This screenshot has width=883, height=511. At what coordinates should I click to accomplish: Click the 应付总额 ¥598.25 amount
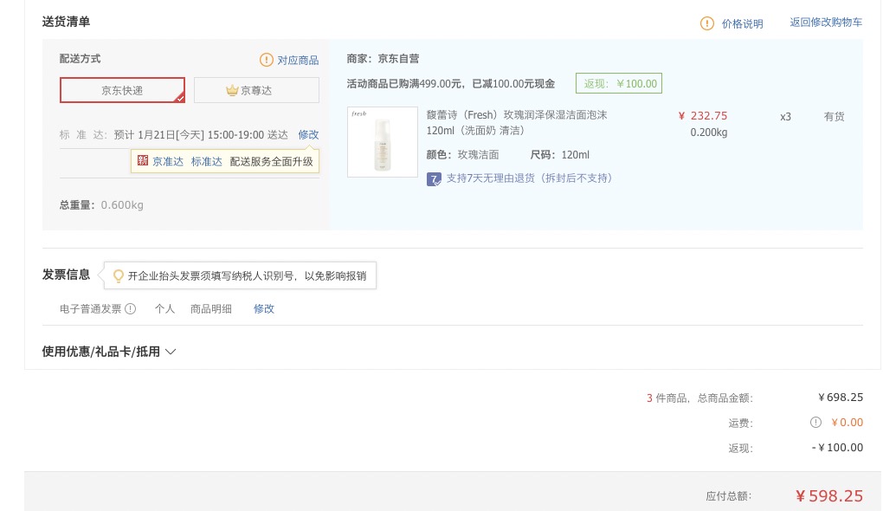coord(829,495)
